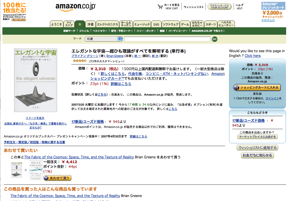The image size is (288, 201).
Task: Click the イメージを拡大 link
Action: (35, 118)
